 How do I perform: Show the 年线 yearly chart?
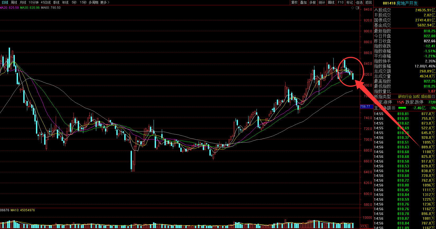tap(65, 2)
